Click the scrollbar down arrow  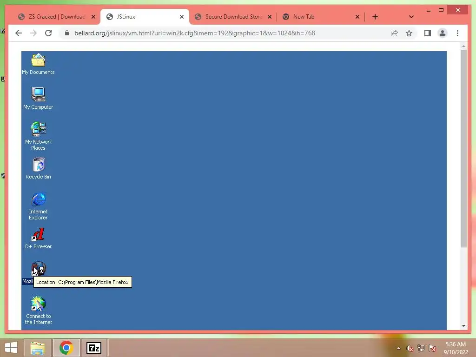[x=463, y=326]
